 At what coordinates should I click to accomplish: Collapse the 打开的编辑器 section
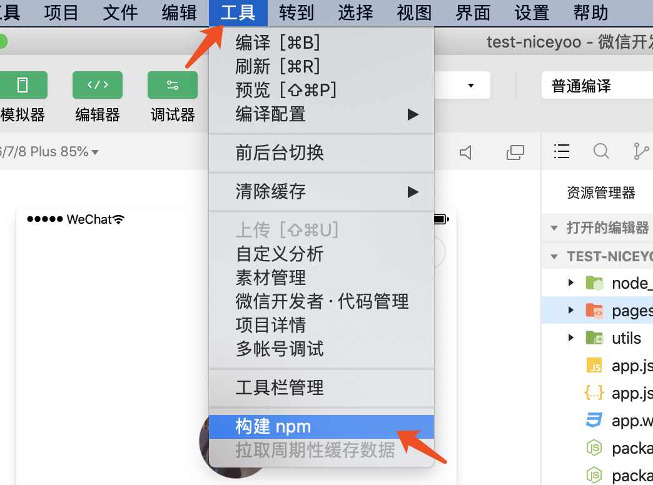pyautogui.click(x=554, y=227)
